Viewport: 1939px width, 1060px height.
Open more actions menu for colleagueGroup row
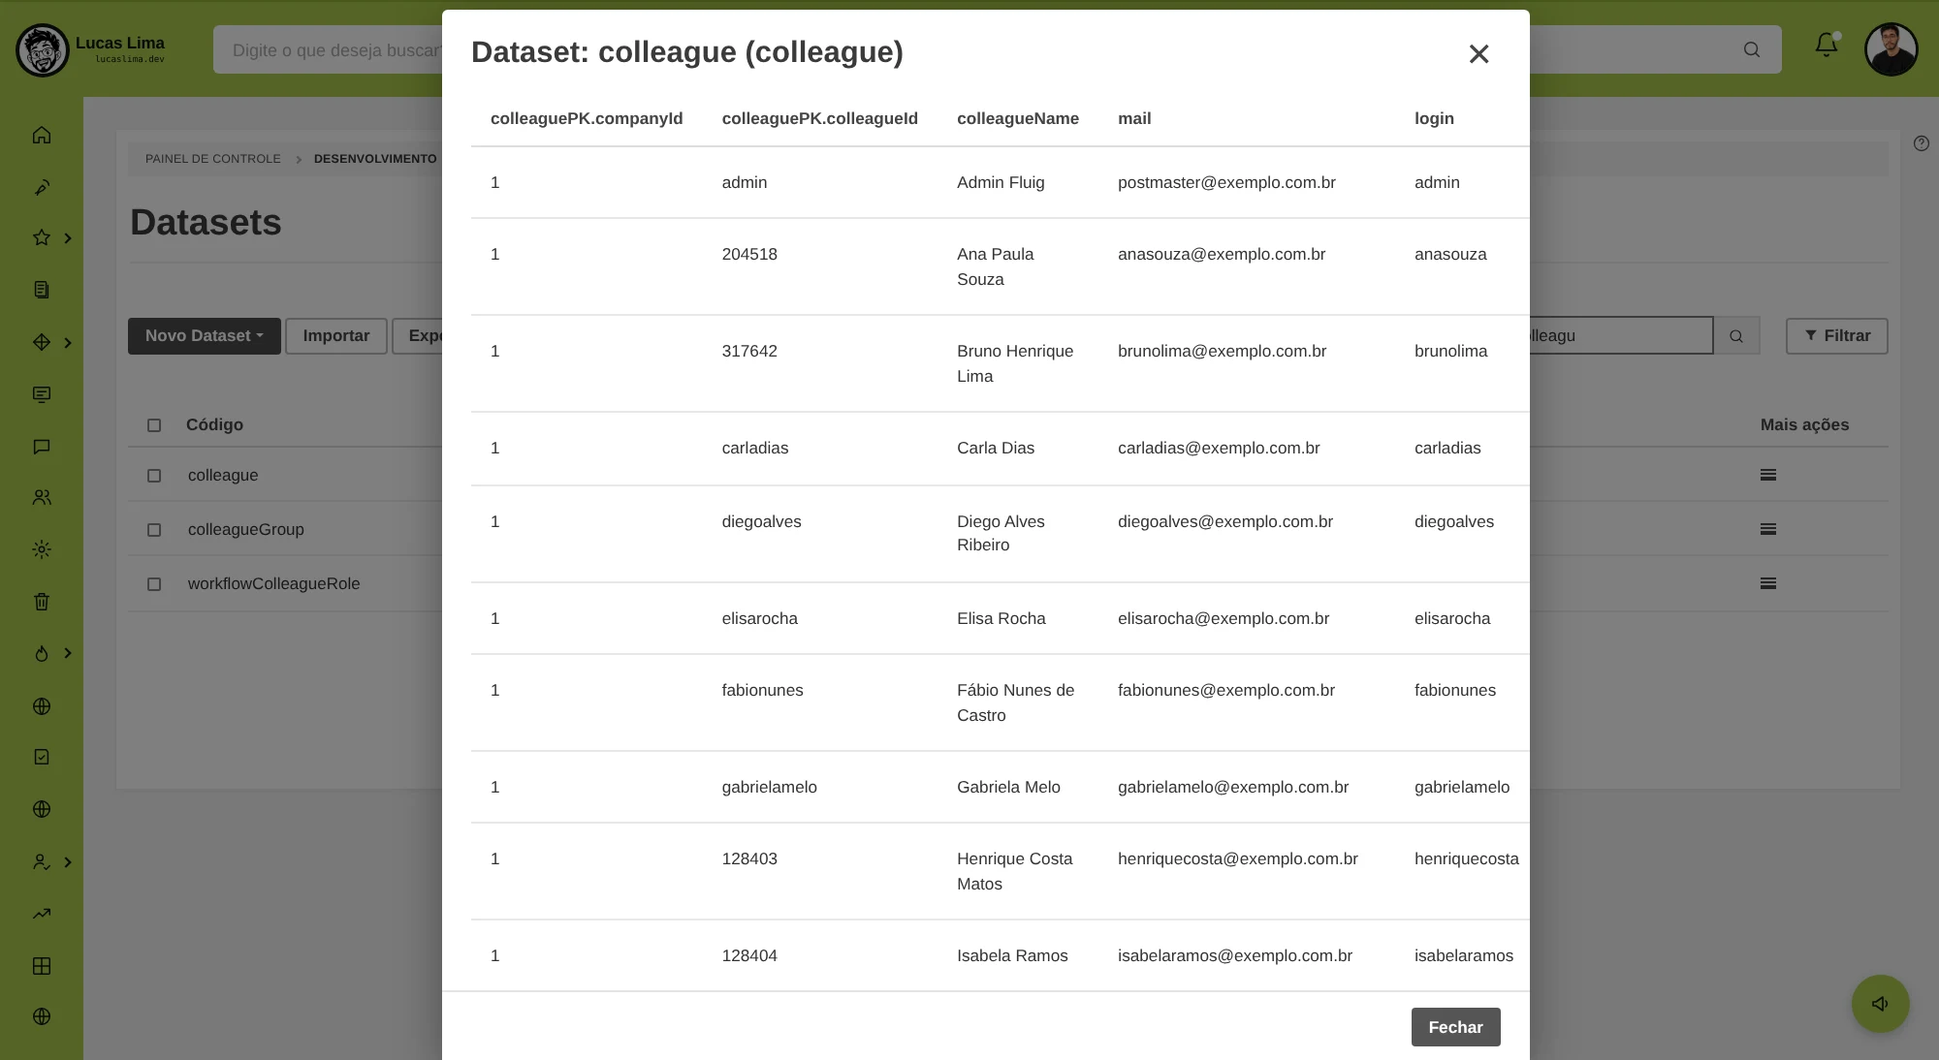[1768, 529]
